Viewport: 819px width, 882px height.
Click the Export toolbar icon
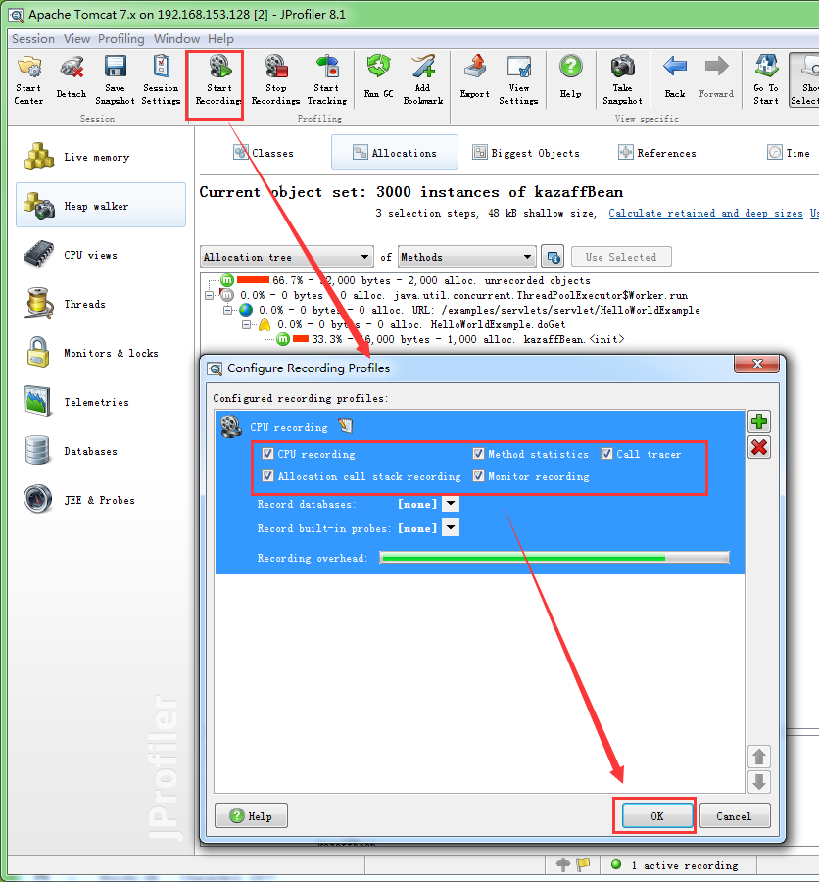point(475,77)
